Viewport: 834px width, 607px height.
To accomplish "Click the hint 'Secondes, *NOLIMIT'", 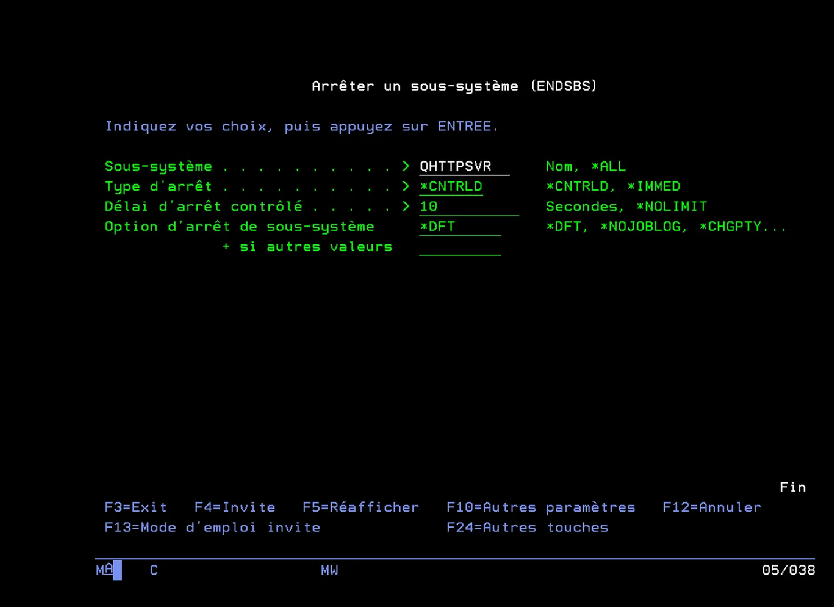I will [x=627, y=206].
